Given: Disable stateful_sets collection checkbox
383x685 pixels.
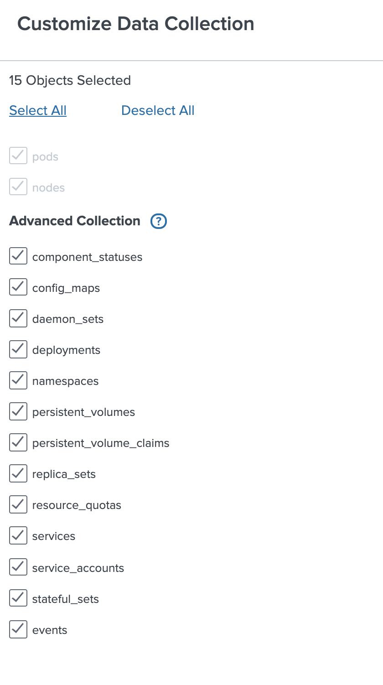Looking at the screenshot, I should tap(18, 598).
